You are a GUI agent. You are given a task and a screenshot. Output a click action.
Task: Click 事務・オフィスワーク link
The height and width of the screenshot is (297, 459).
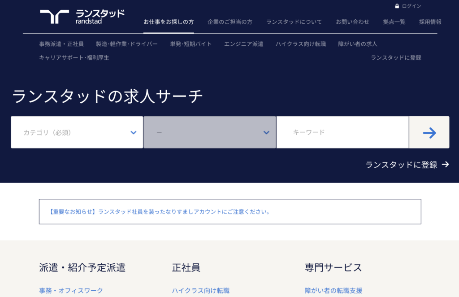pos(71,291)
